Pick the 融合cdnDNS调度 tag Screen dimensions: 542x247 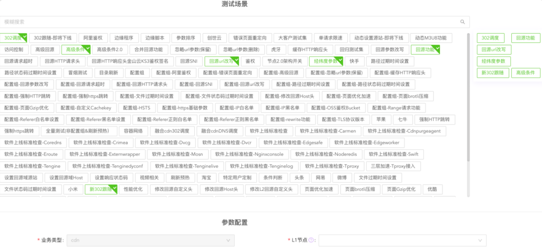coord(220,132)
